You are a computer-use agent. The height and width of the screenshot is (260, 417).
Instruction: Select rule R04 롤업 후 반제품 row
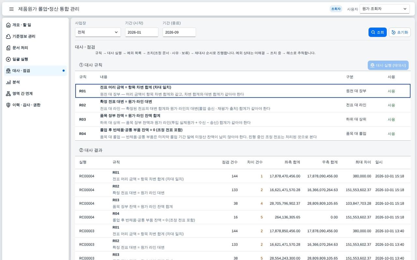pyautogui.click(x=243, y=134)
